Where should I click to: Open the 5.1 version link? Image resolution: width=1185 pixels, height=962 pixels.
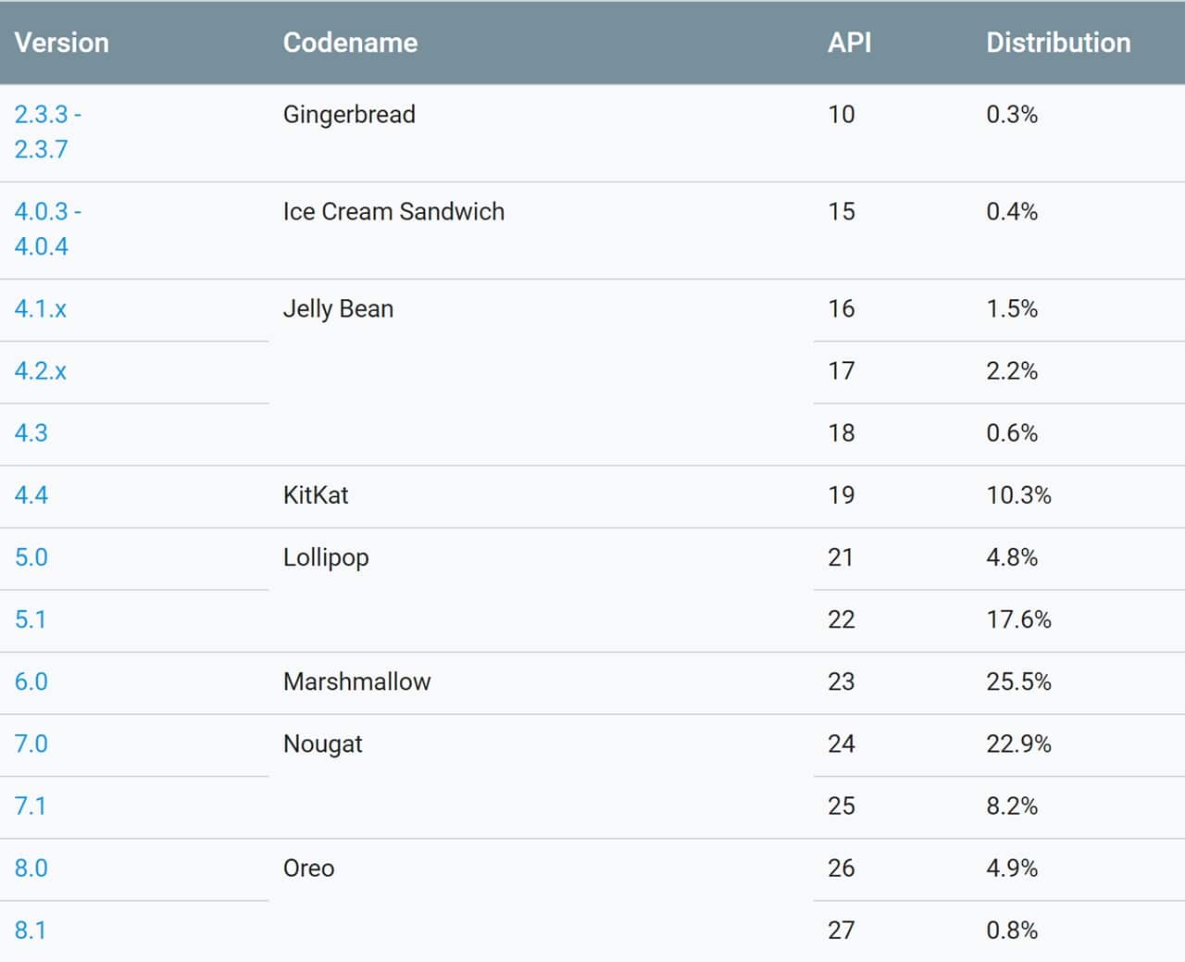pos(31,618)
